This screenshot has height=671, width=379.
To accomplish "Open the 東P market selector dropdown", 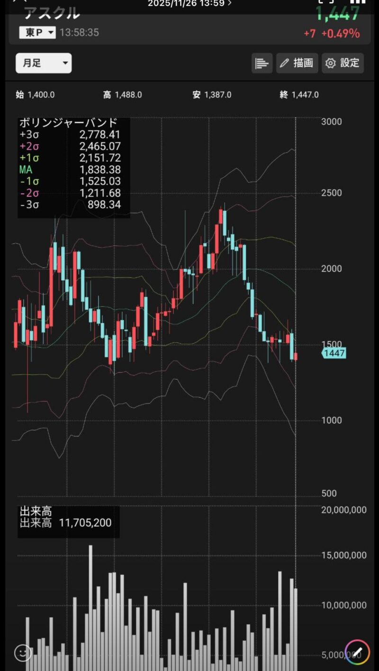I will pyautogui.click(x=37, y=33).
